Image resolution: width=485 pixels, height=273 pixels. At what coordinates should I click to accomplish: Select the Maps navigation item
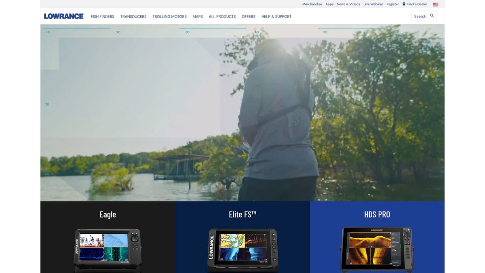(x=198, y=17)
